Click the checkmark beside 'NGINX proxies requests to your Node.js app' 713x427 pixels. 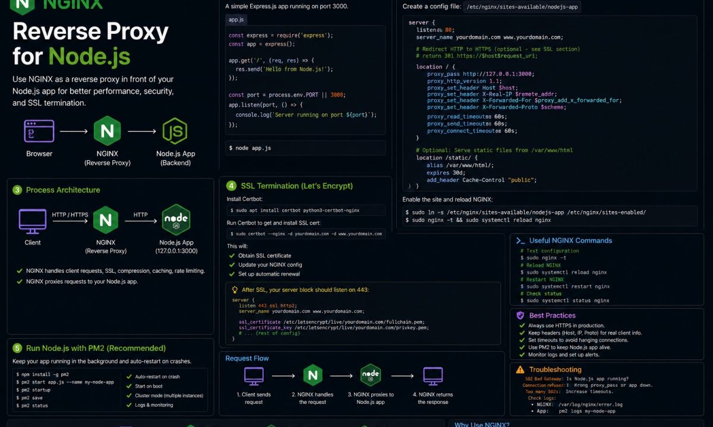click(20, 281)
